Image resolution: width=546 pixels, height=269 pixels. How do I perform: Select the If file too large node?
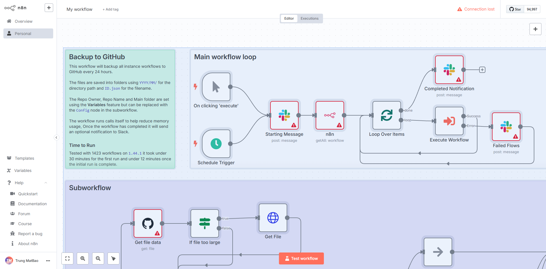(205, 223)
